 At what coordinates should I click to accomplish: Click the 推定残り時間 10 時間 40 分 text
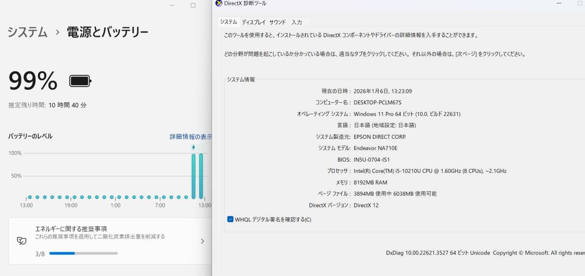[x=47, y=105]
